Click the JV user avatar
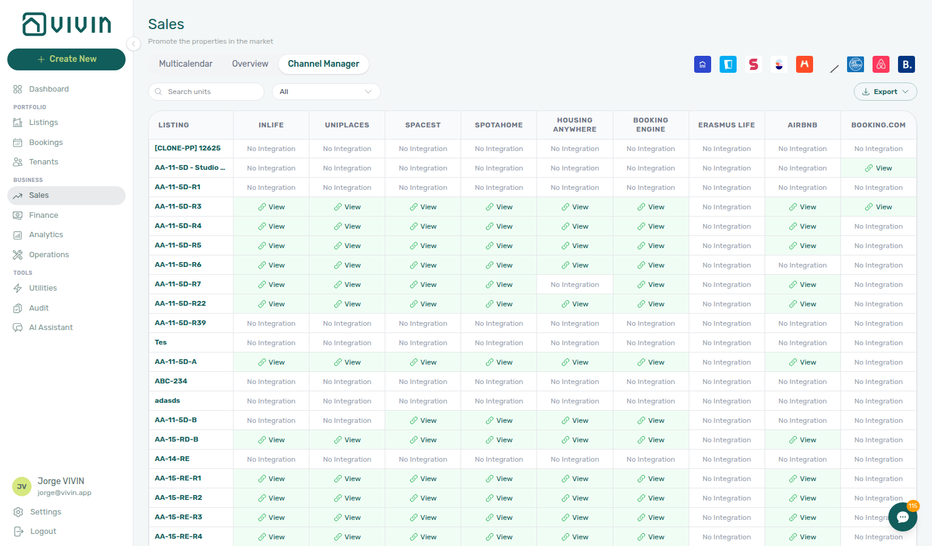 (x=22, y=487)
